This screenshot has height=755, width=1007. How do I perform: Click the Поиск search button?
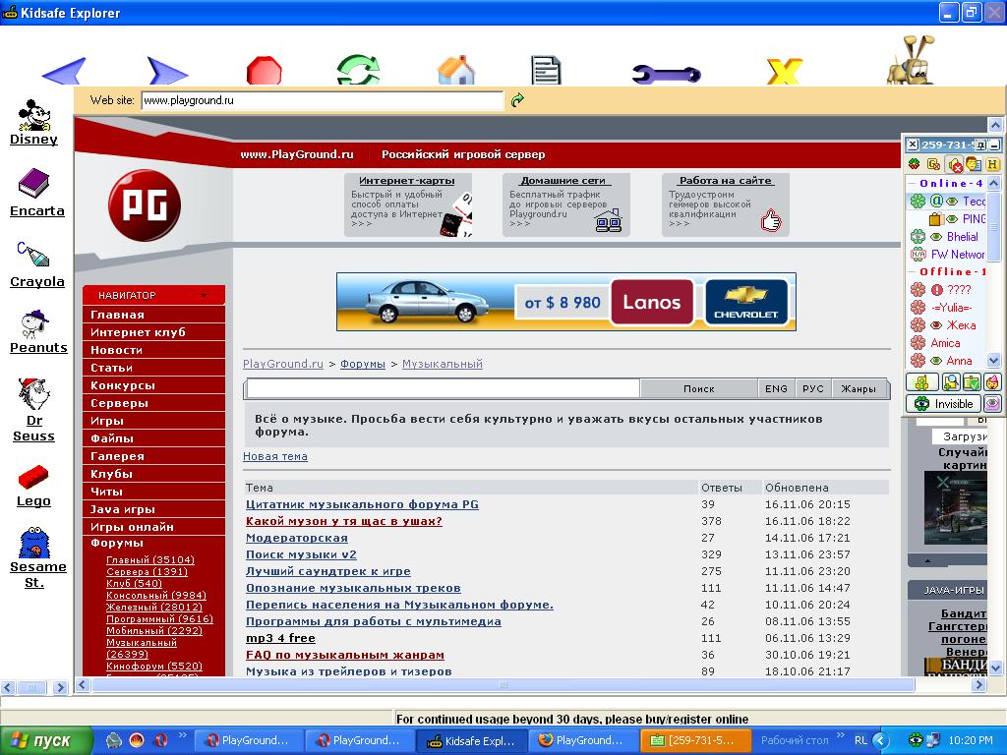[698, 388]
